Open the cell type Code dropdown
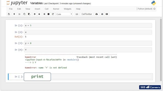The height and width of the screenshot is (91, 163). (64, 14)
